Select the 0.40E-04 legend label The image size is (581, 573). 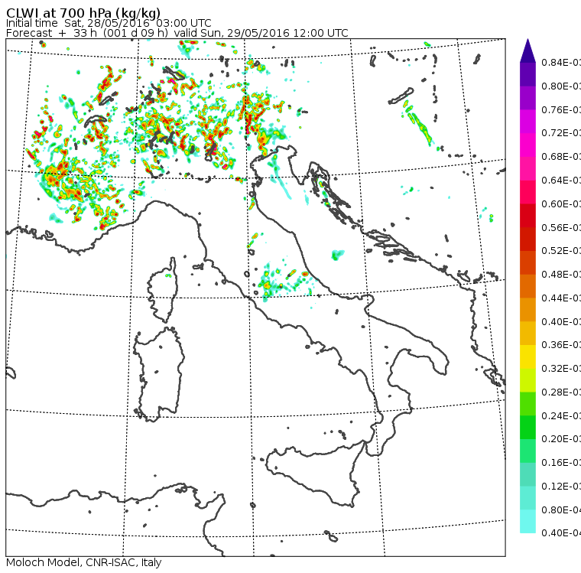tap(560, 533)
